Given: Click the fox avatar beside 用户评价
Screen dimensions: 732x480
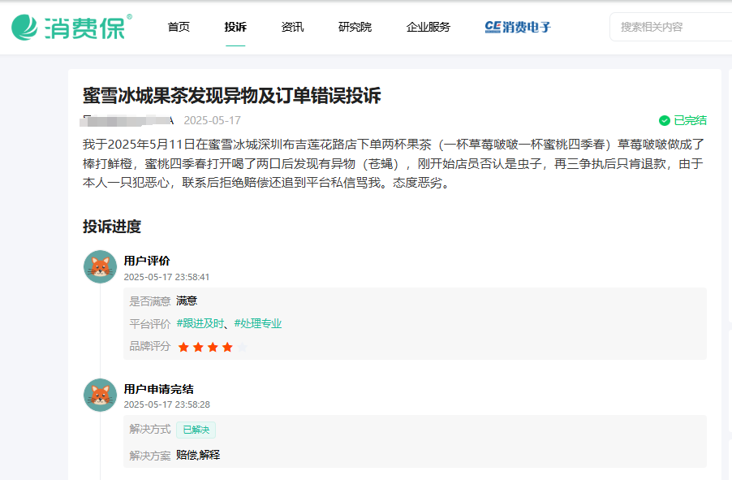Looking at the screenshot, I should pos(100,267).
